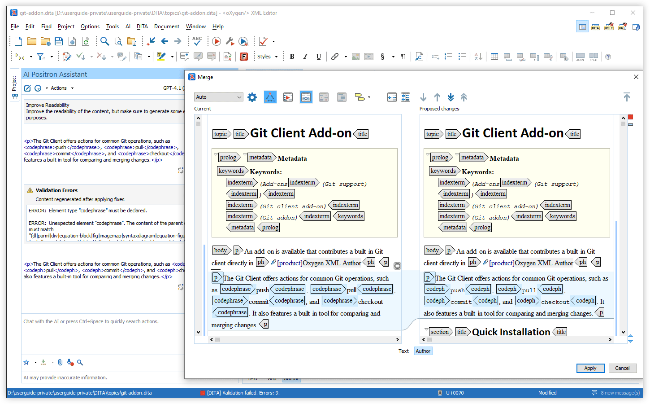Image resolution: width=650 pixels, height=404 pixels.
Task: Save the document with the floppy disk icon
Action: pos(59,41)
